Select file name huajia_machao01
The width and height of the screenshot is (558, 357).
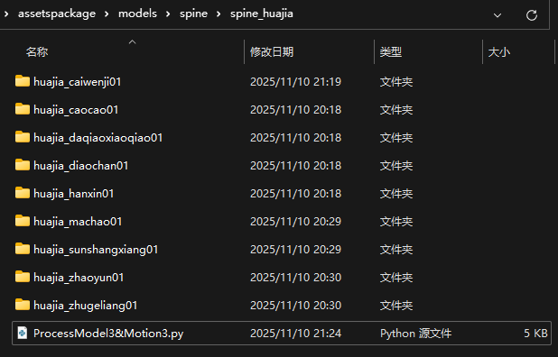(78, 222)
